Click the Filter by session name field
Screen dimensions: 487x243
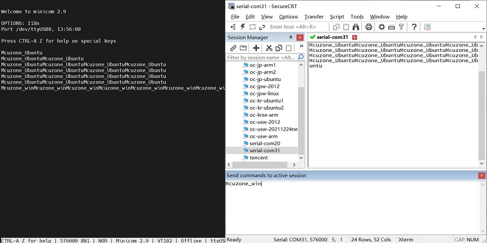point(261,58)
